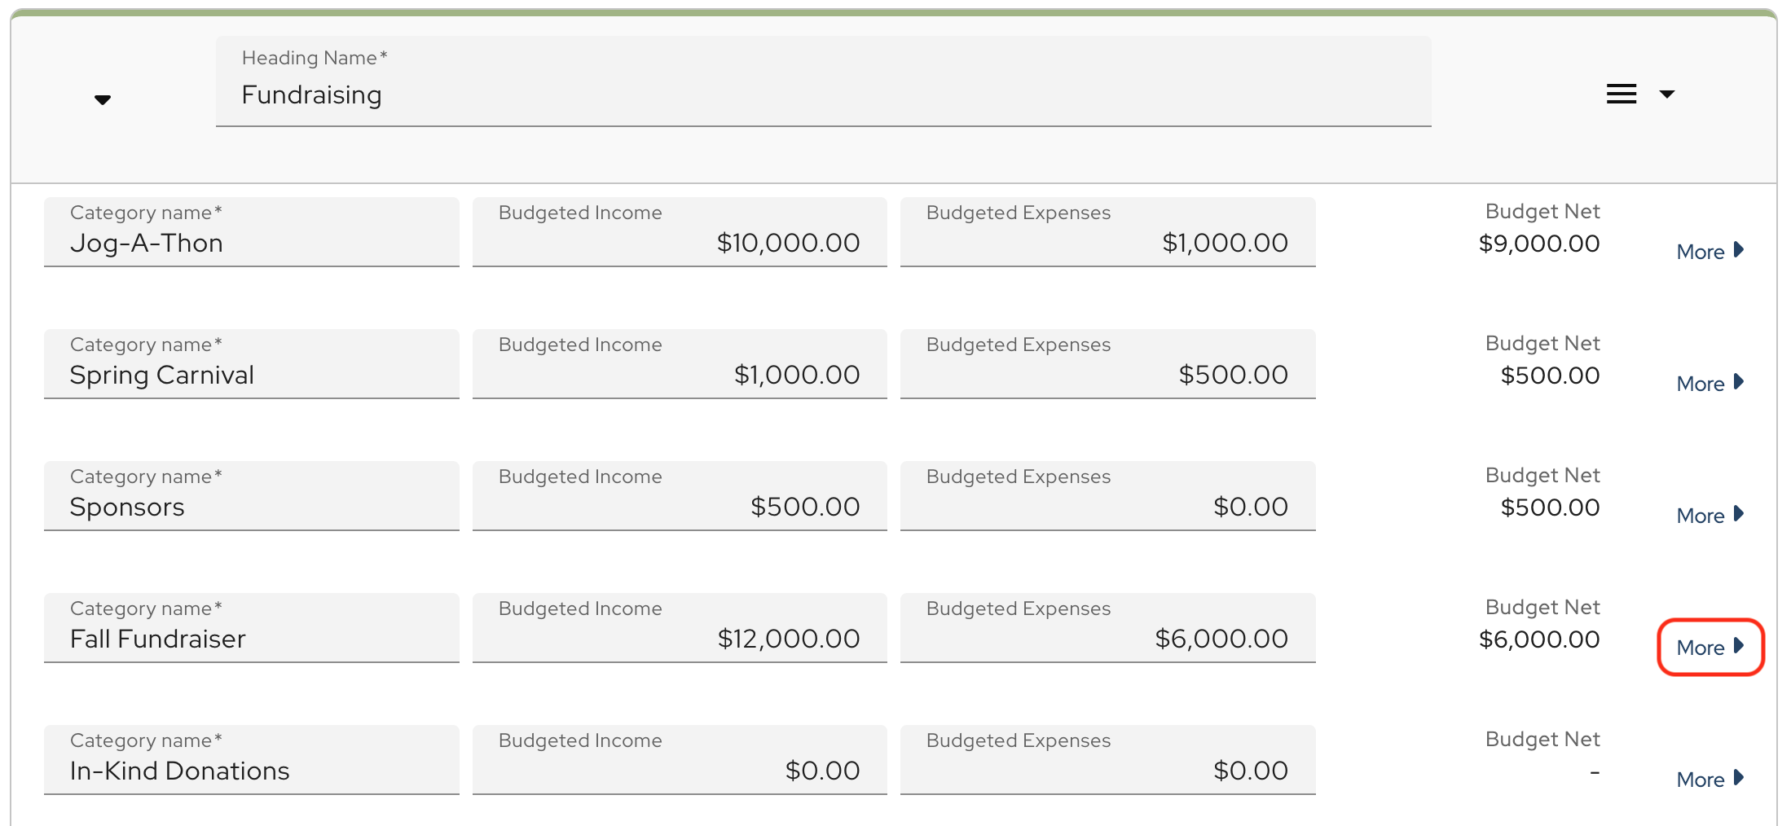This screenshot has height=826, width=1791.
Task: Show More details for Sponsors row
Action: (x=1710, y=516)
